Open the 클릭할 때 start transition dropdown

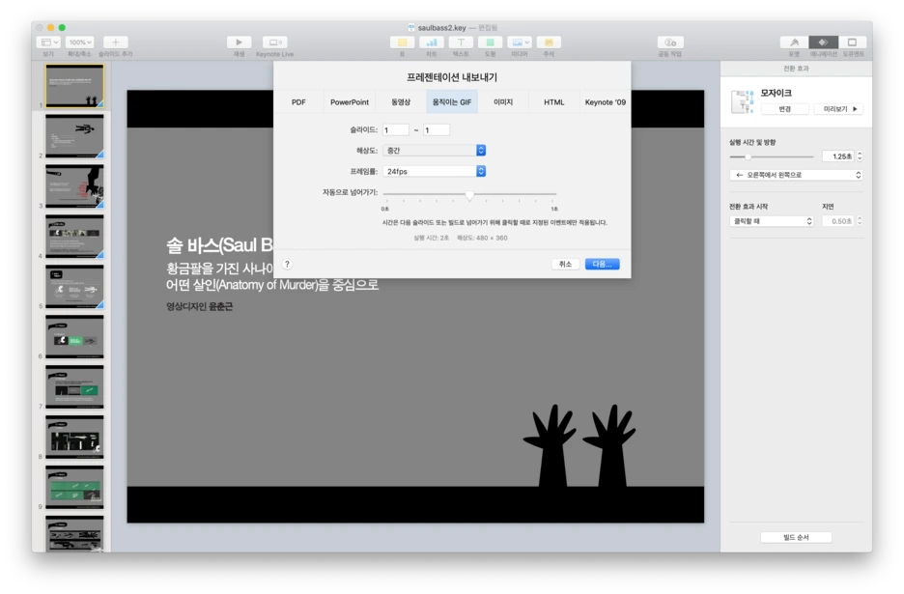pos(772,221)
